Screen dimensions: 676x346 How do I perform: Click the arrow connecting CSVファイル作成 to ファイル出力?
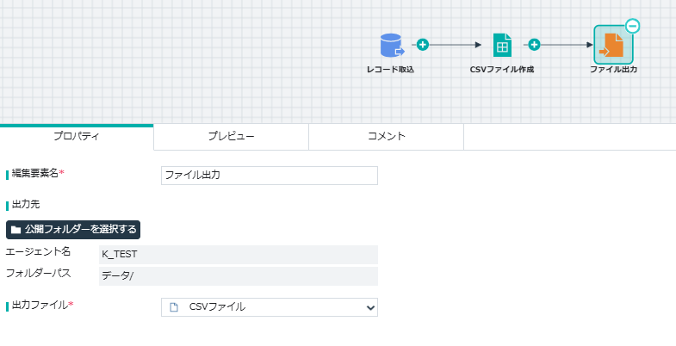[x=567, y=45]
